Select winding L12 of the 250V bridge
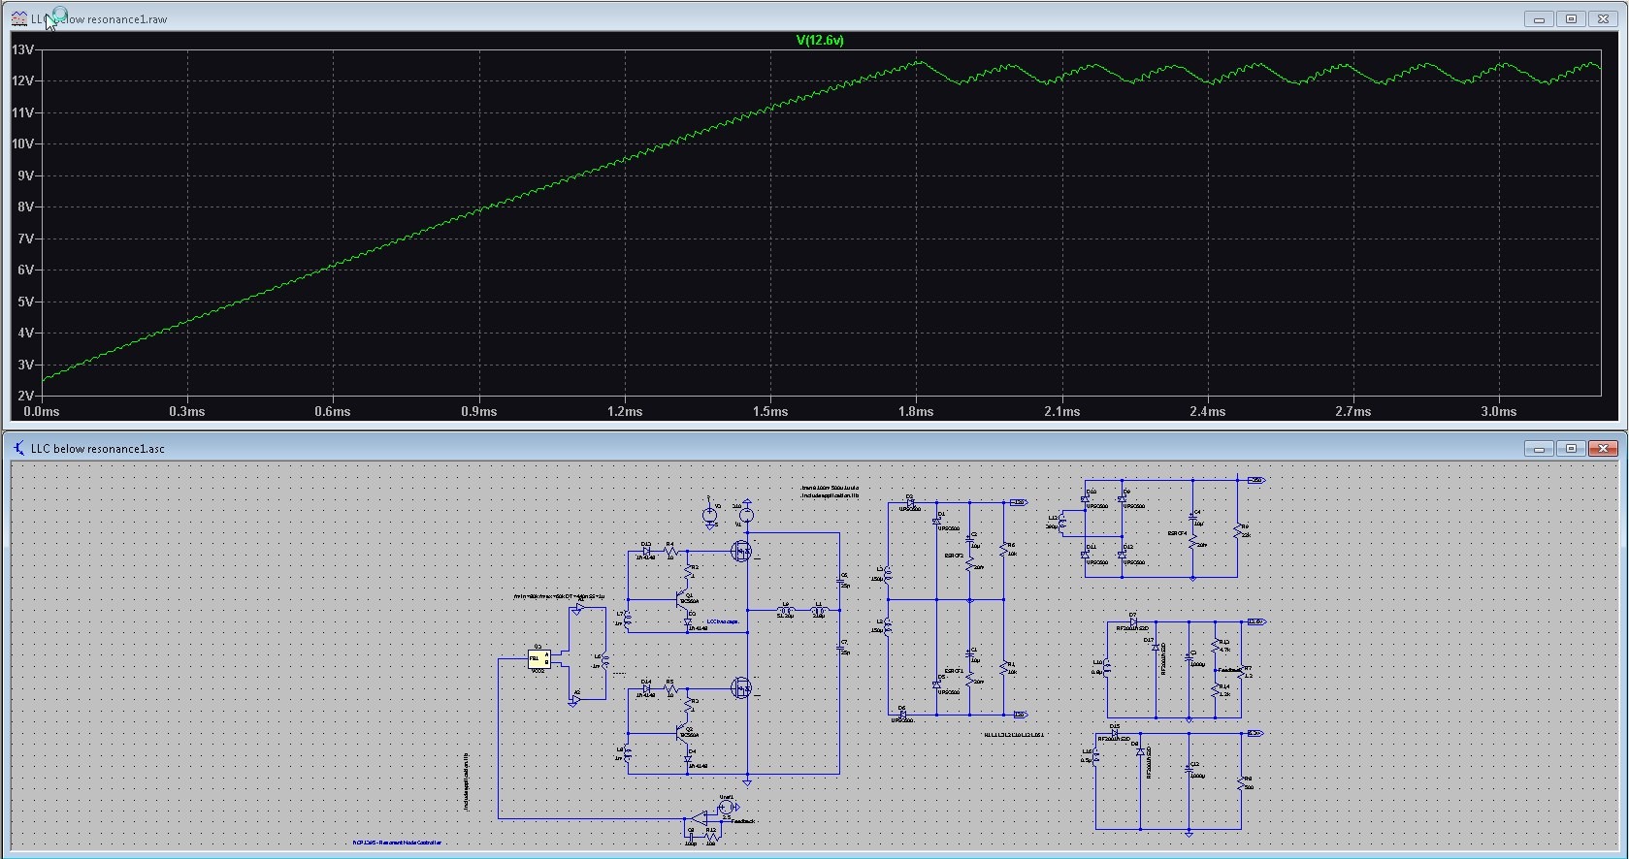Screen dimensions: 1629x859 point(1062,522)
